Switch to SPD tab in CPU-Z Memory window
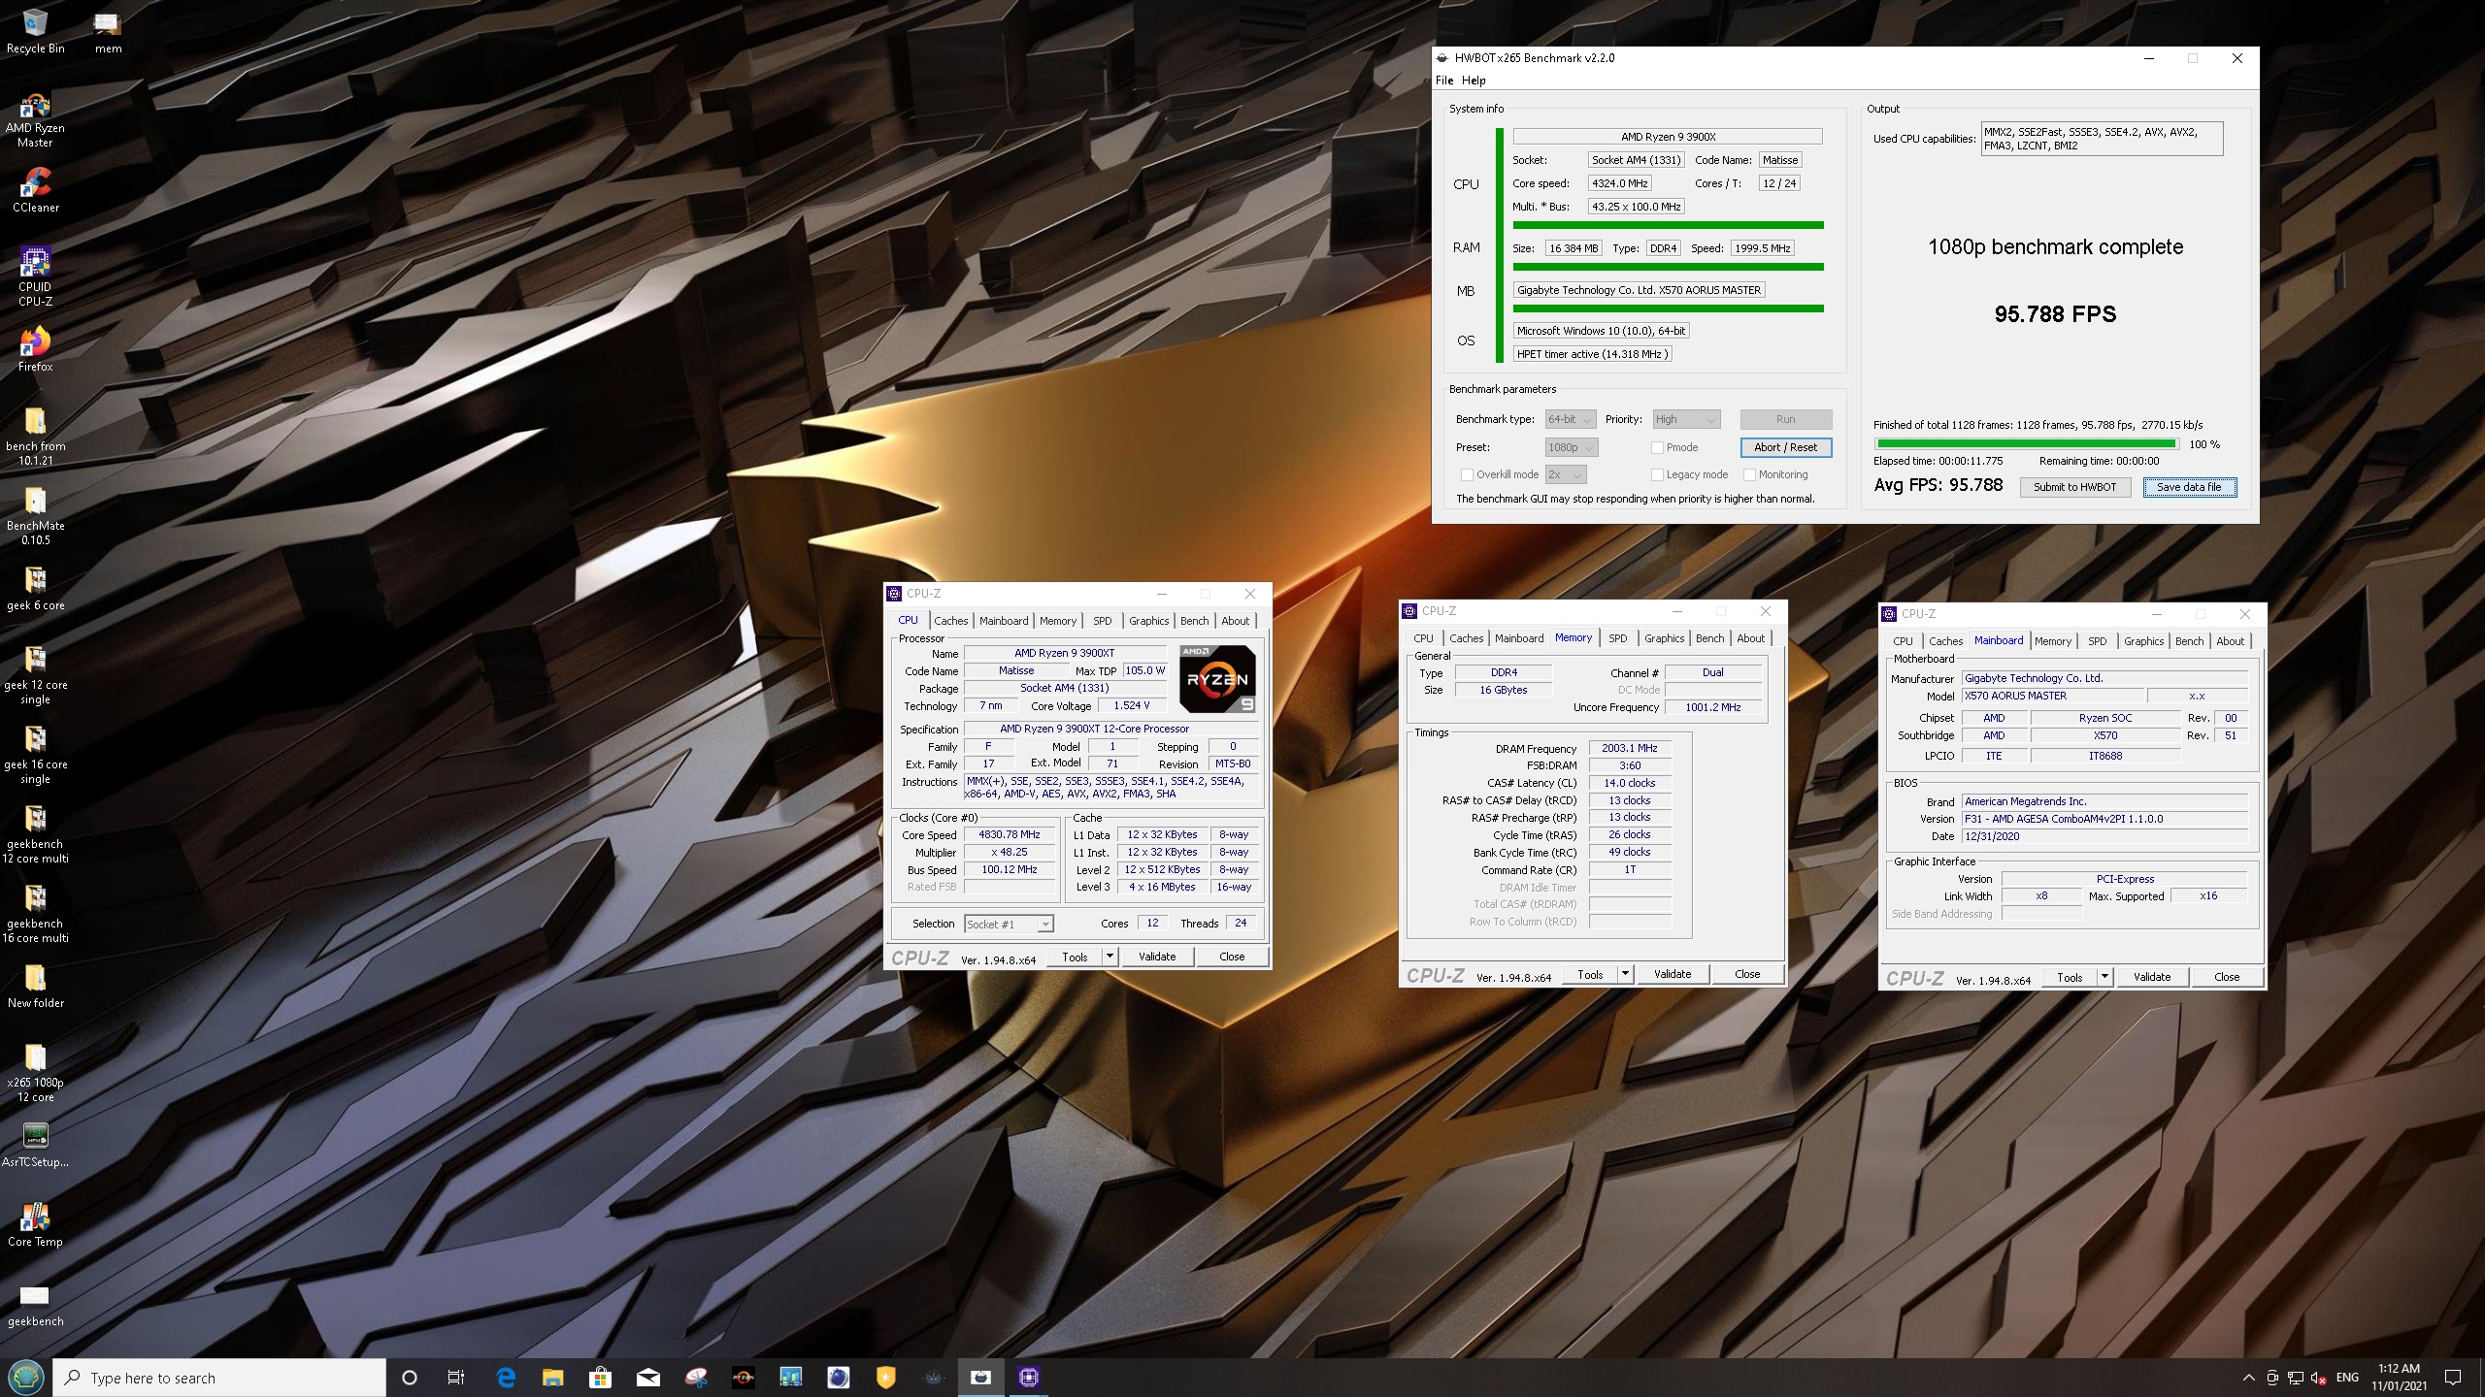 1617,638
